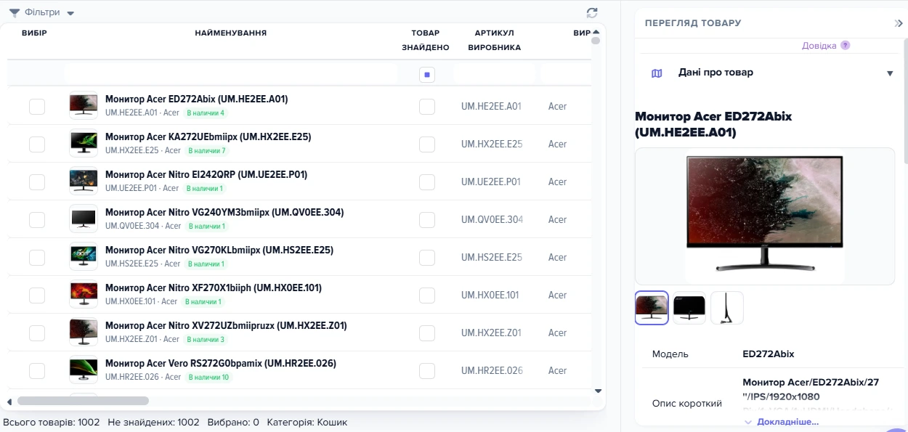Click the horizontal scrollbar left arrow

pos(9,402)
